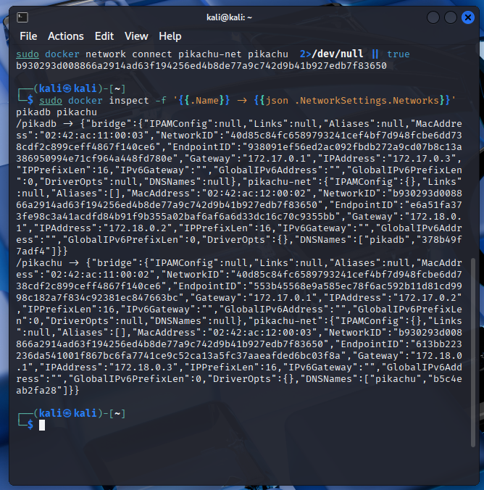
Task: Click the kali@kali window title text
Action: click(x=242, y=17)
